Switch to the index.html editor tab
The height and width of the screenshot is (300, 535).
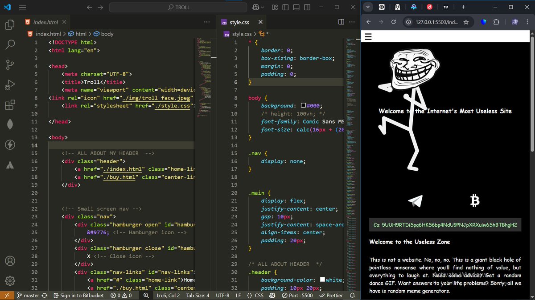tap(46, 22)
